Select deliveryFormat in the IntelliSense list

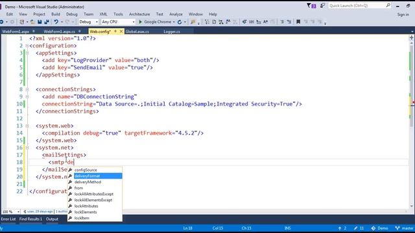point(95,176)
